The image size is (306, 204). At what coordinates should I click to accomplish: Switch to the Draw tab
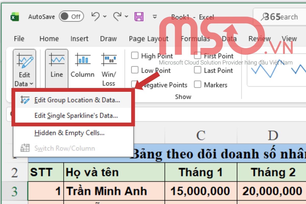108,39
